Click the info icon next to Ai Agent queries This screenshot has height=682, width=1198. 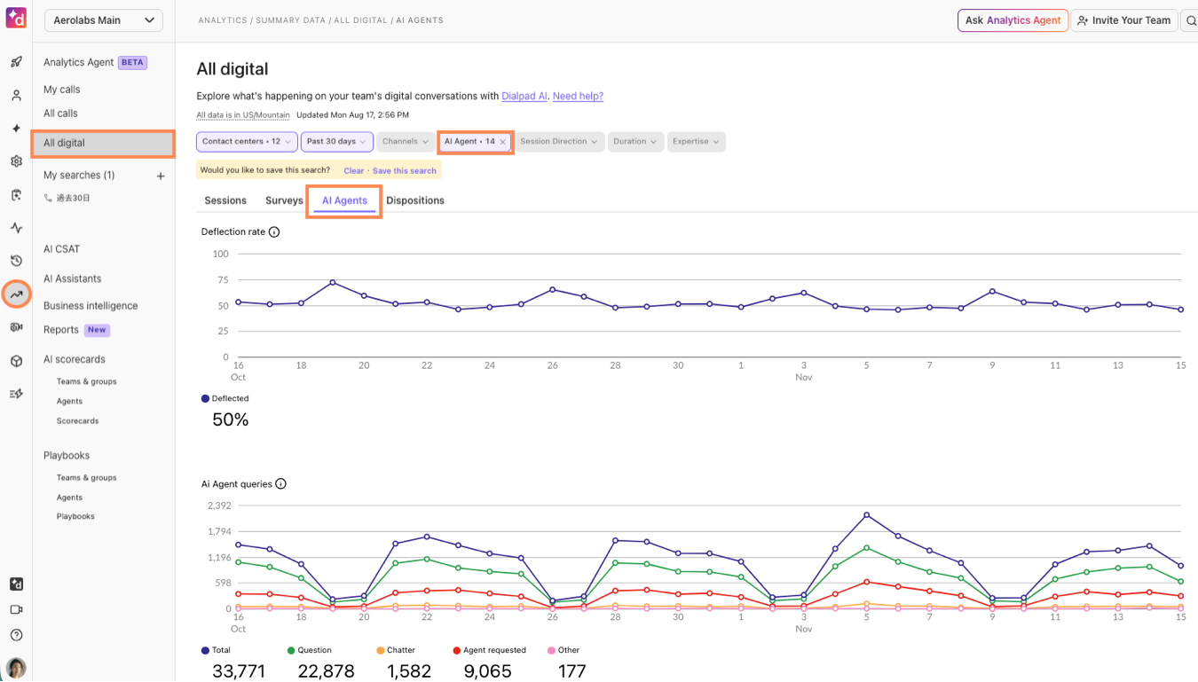[x=281, y=484]
